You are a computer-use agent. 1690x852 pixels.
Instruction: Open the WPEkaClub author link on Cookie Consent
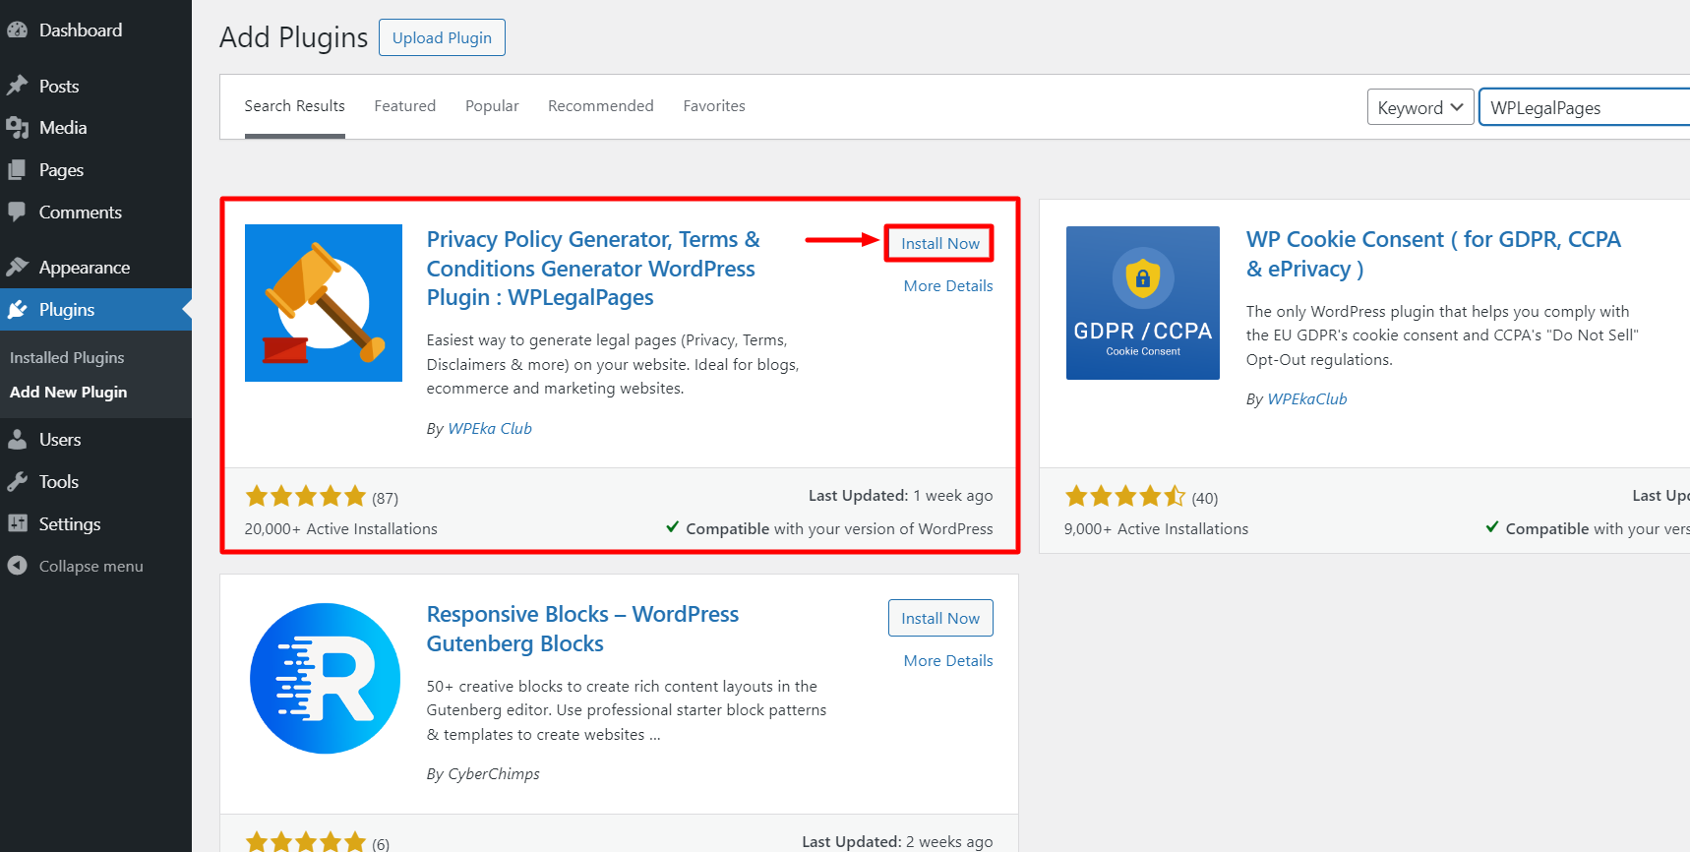tap(1307, 399)
